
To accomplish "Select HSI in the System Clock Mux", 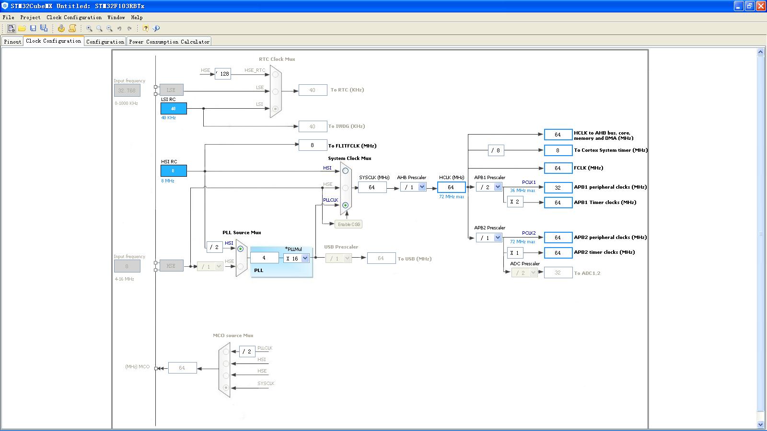I will tap(345, 170).
